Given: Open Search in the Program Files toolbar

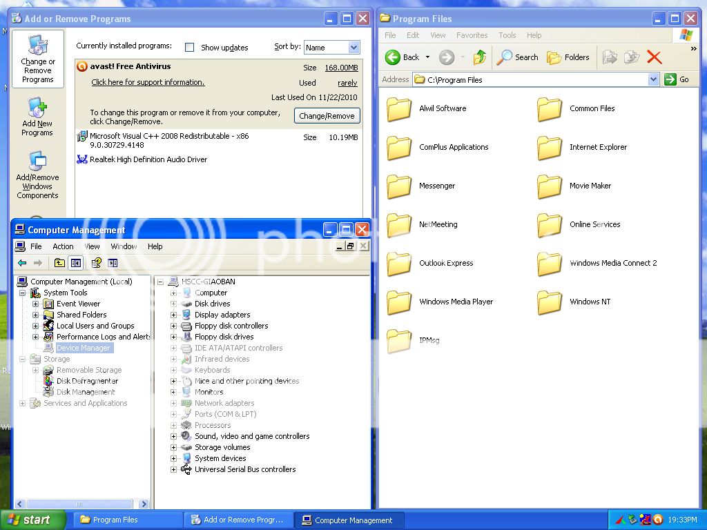Looking at the screenshot, I should click(x=517, y=57).
